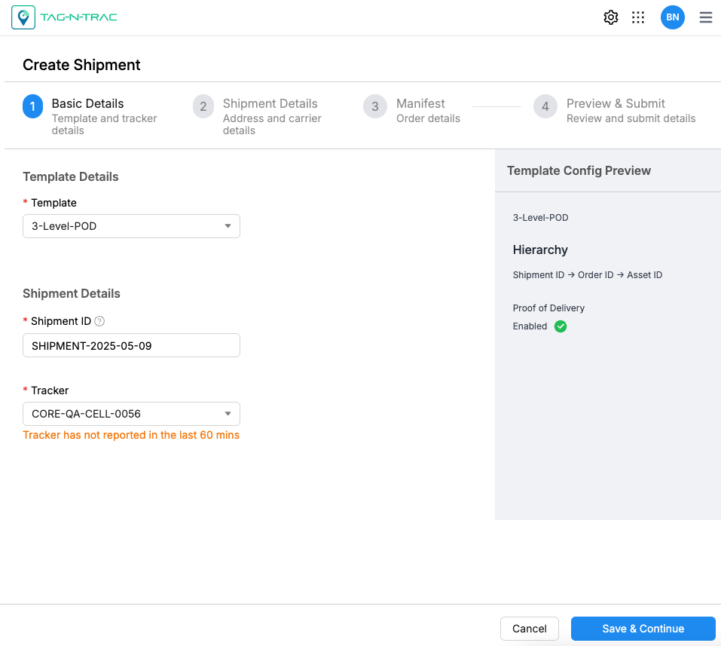Image resolution: width=721 pixels, height=646 pixels.
Task: Open the apps grid menu icon
Action: click(638, 17)
